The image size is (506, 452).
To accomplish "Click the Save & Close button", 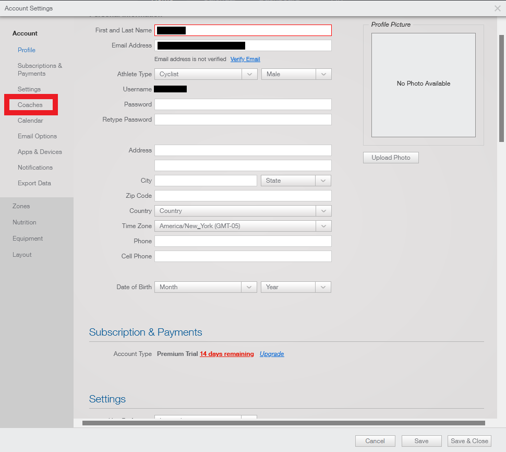I will [469, 441].
